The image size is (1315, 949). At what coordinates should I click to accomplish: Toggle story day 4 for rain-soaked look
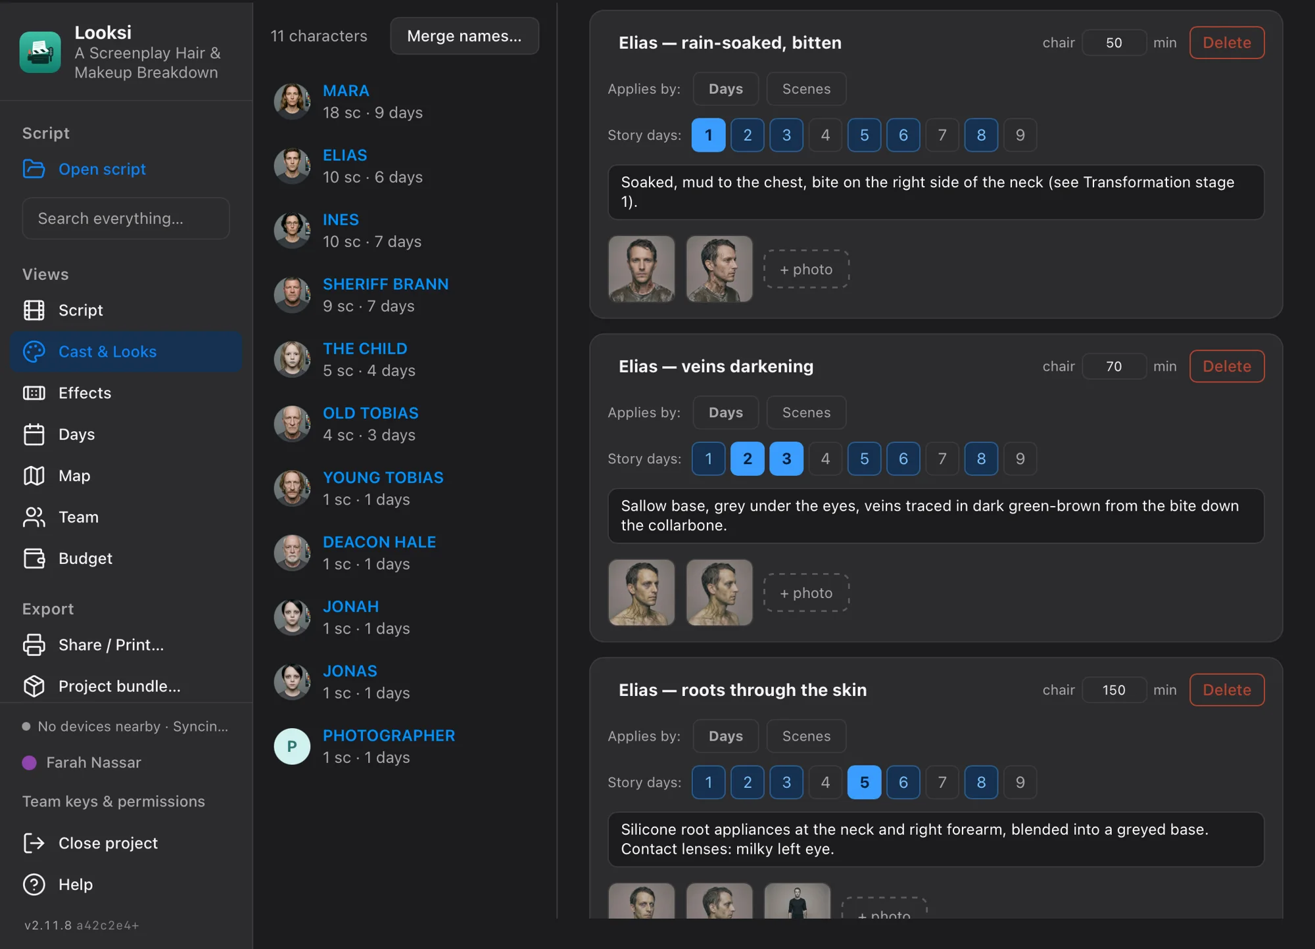825,135
